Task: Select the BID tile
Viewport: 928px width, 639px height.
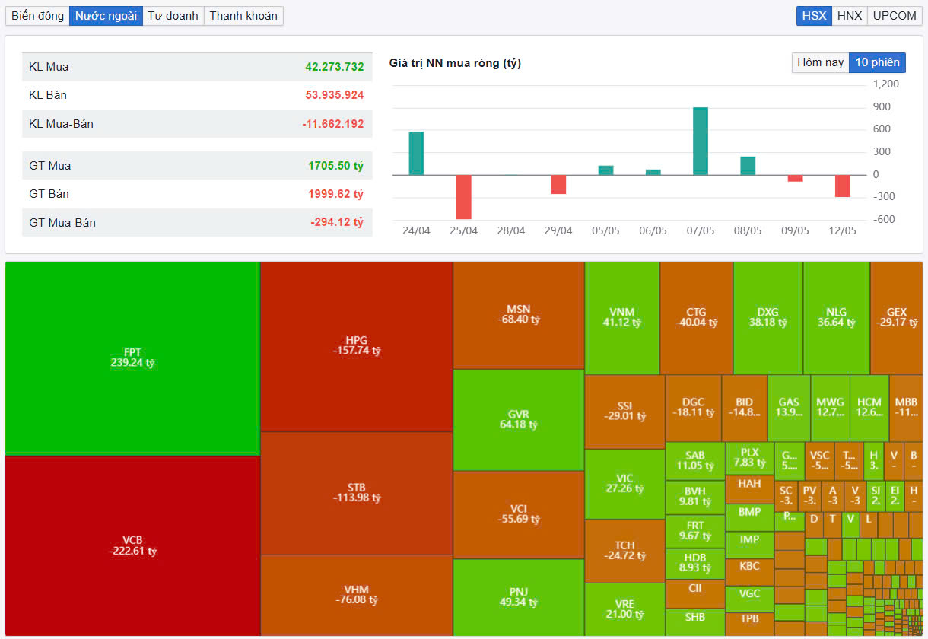Action: tap(744, 408)
